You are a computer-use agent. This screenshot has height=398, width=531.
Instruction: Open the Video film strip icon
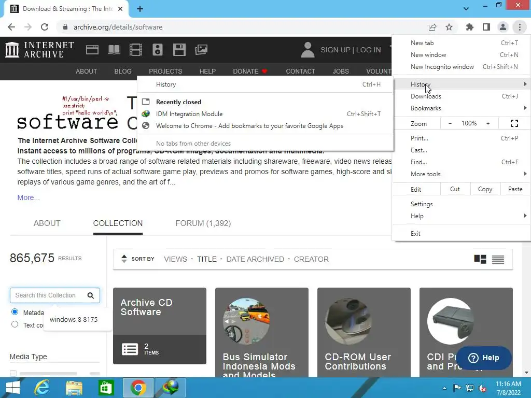(x=136, y=50)
